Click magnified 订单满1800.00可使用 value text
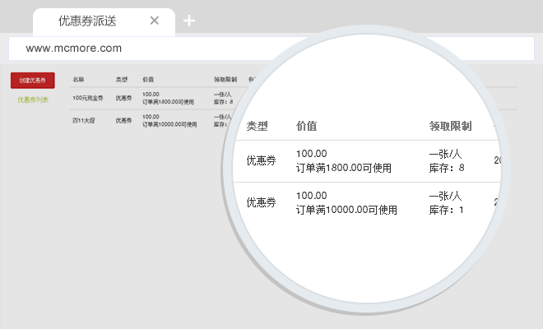The width and height of the screenshot is (543, 329). coord(343,168)
